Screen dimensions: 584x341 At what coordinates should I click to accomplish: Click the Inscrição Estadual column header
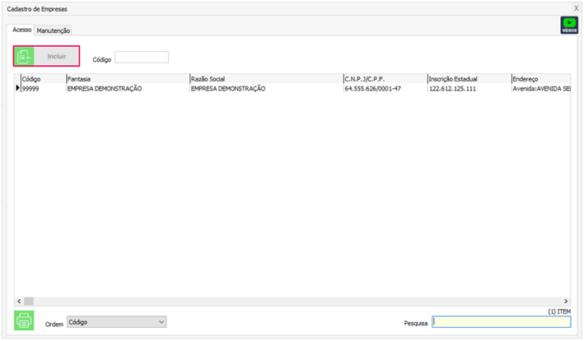(467, 79)
